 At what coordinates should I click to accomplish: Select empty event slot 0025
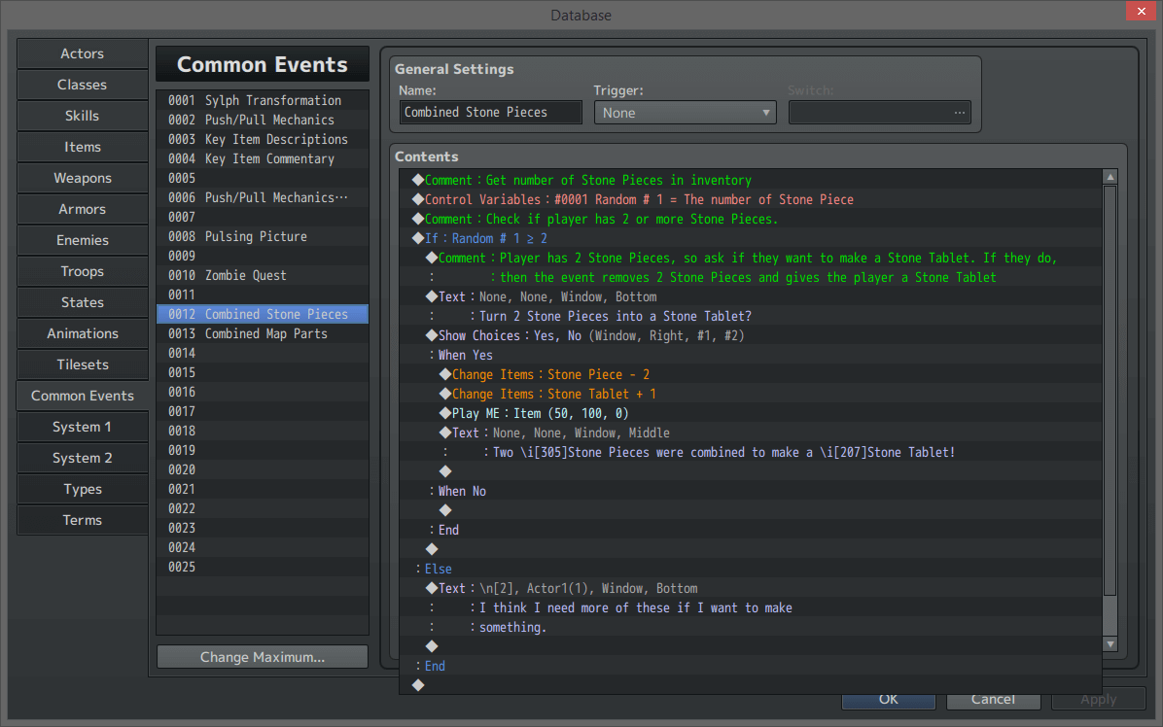263,567
